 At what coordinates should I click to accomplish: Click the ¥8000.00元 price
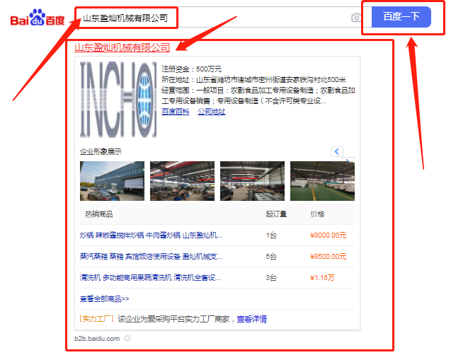tap(328, 235)
